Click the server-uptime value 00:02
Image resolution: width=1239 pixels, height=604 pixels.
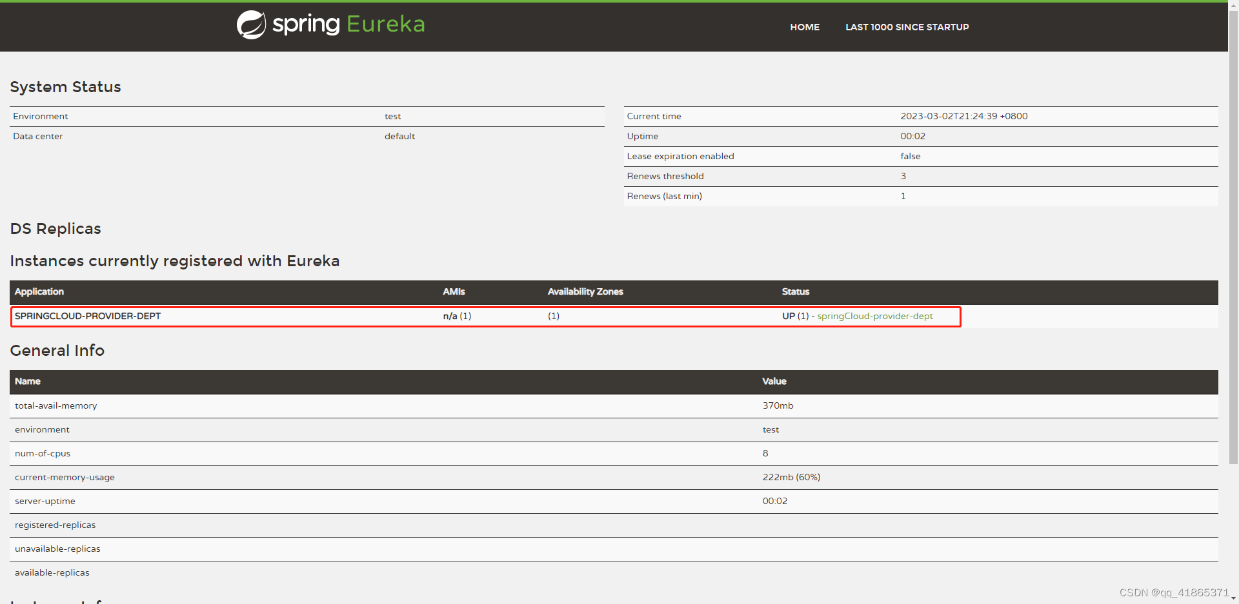775,501
